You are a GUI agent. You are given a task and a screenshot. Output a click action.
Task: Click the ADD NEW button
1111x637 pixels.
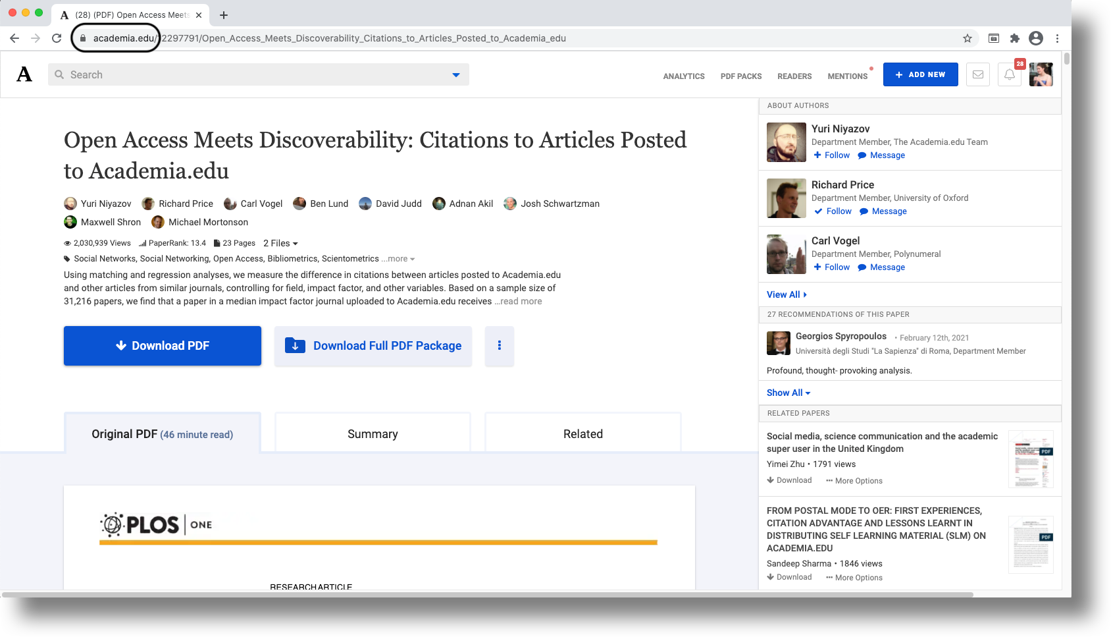pyautogui.click(x=921, y=74)
